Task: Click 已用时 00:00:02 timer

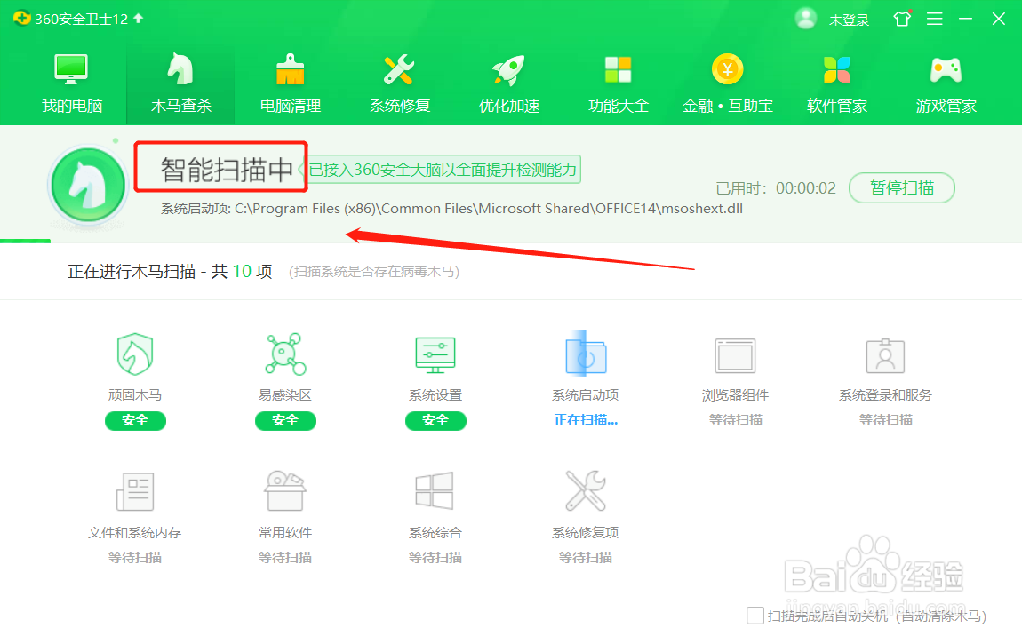Action: pyautogui.click(x=776, y=189)
